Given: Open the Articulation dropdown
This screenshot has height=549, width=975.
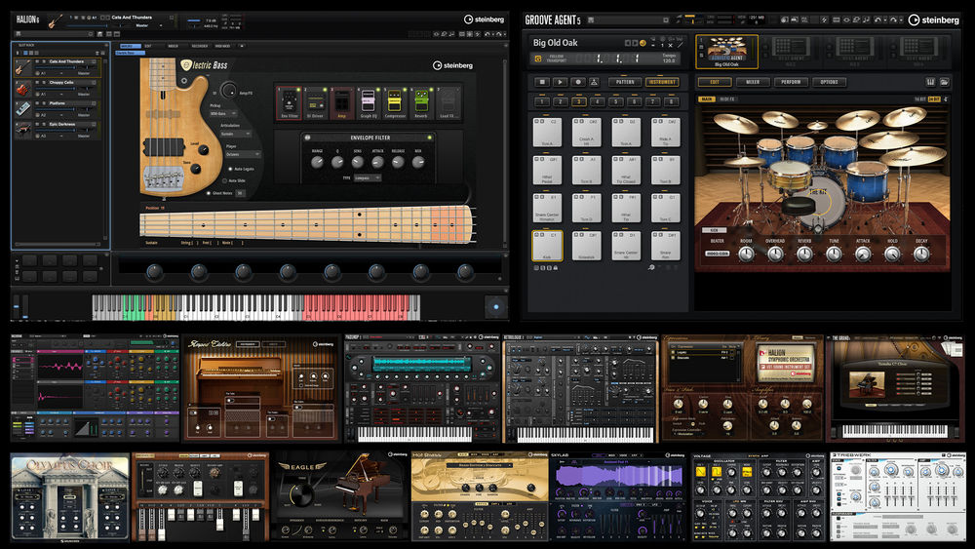Looking at the screenshot, I should (236, 134).
